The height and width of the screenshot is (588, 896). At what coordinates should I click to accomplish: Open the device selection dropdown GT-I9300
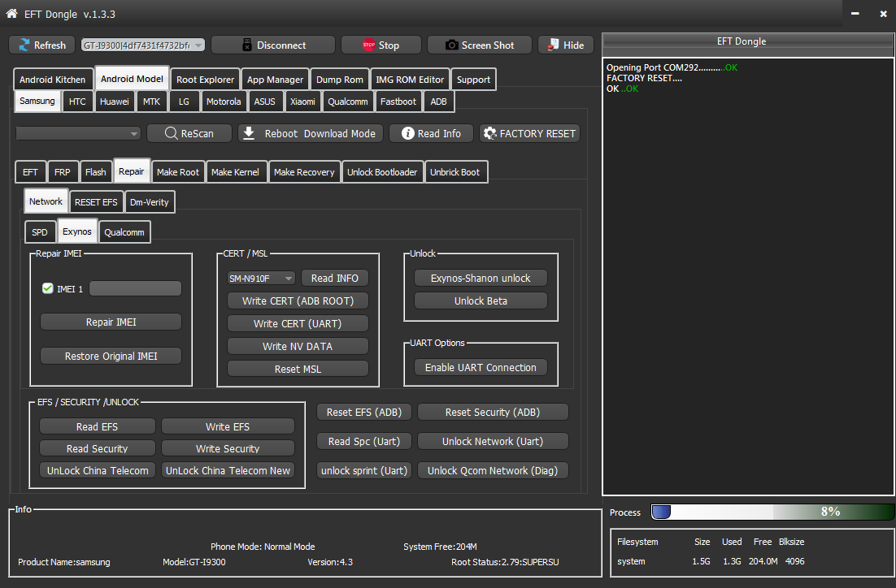(143, 45)
